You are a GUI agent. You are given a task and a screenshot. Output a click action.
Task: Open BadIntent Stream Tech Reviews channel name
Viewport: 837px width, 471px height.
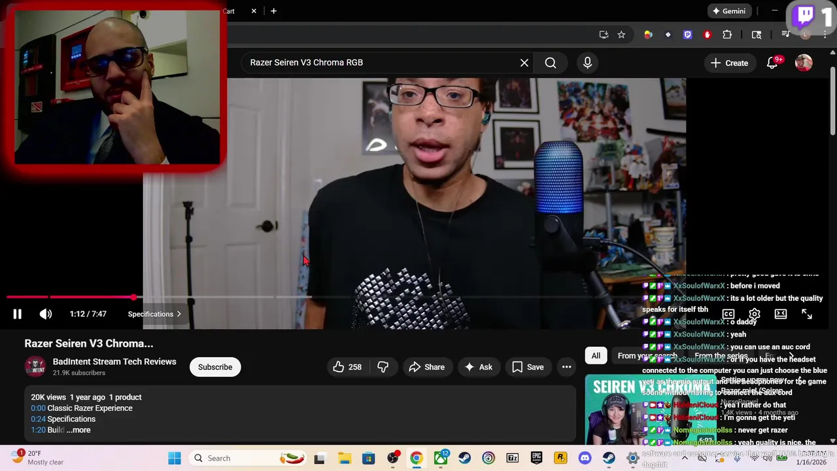pyautogui.click(x=114, y=362)
